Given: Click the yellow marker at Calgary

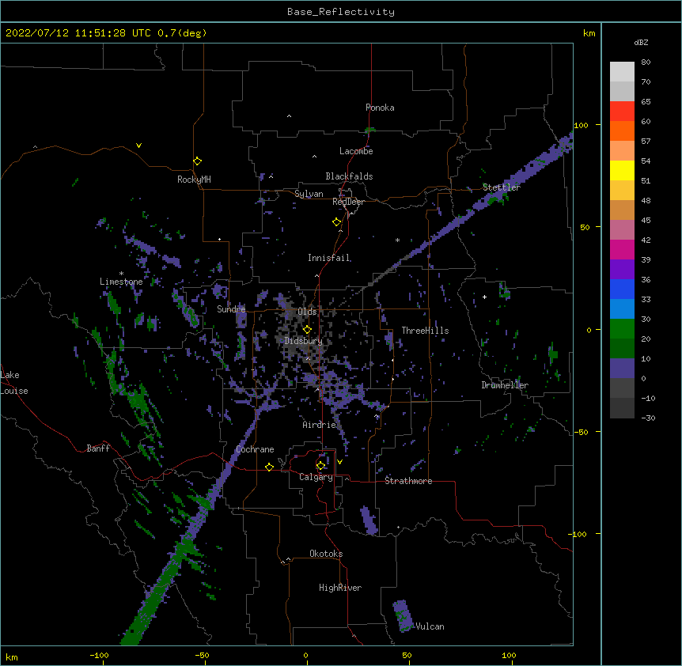Looking at the screenshot, I should pyautogui.click(x=320, y=466).
